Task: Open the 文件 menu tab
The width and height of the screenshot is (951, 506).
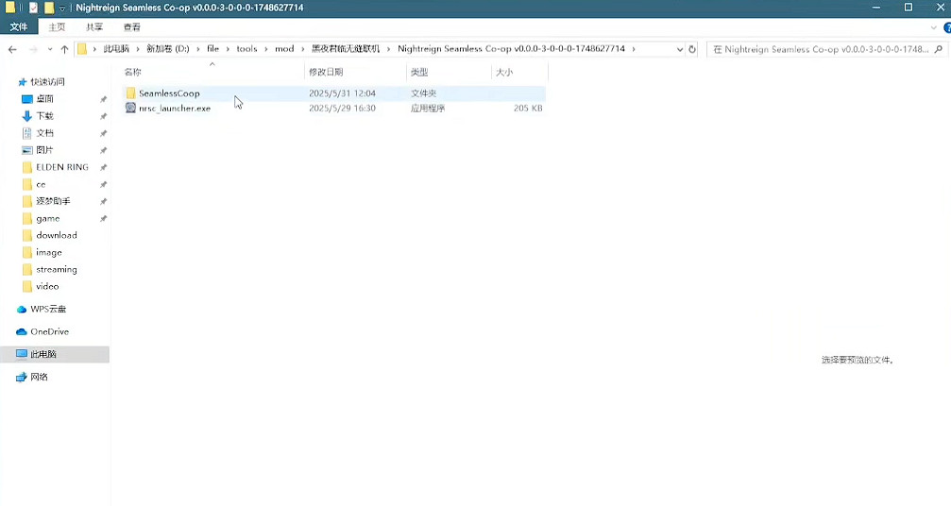Action: (19, 27)
